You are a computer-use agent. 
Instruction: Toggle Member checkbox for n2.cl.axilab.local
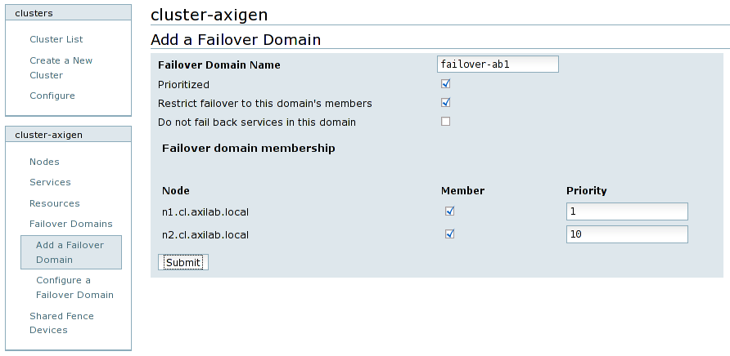point(449,234)
